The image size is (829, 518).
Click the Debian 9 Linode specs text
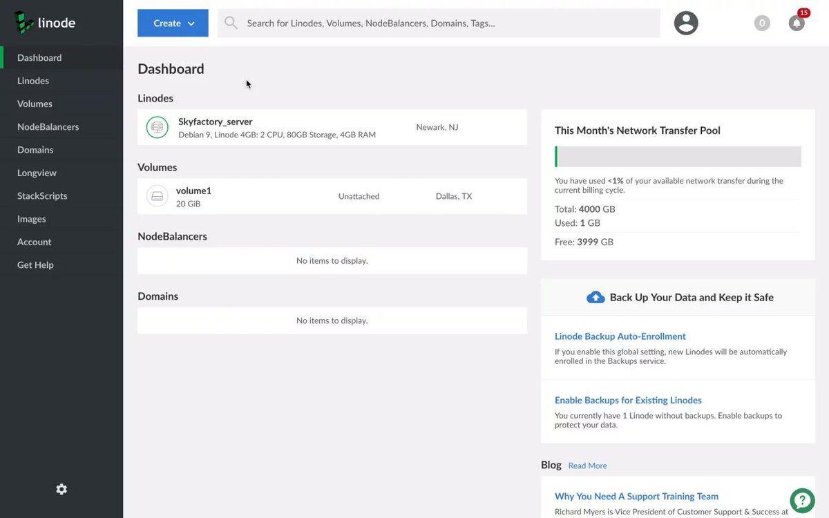tap(277, 135)
